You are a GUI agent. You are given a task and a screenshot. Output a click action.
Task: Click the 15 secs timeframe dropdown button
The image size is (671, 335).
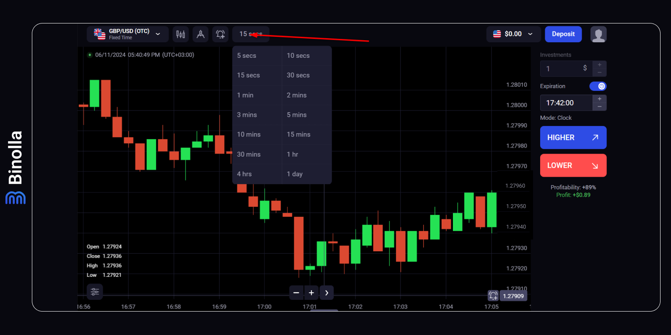(x=250, y=34)
